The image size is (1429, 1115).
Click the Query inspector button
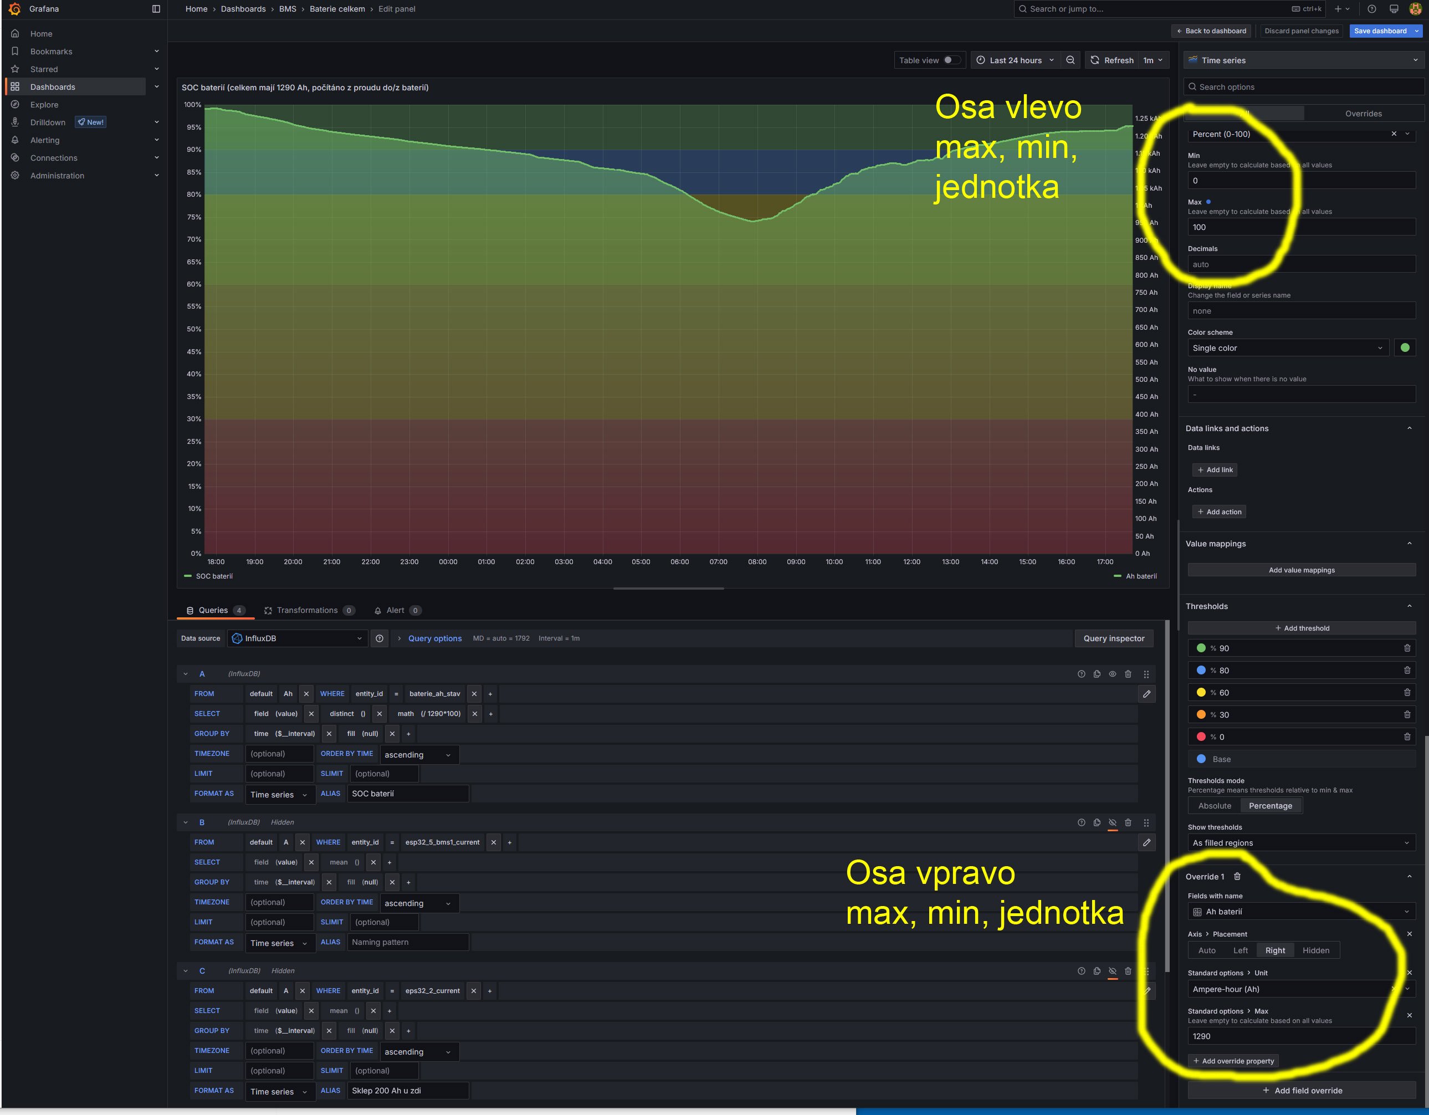[1113, 638]
